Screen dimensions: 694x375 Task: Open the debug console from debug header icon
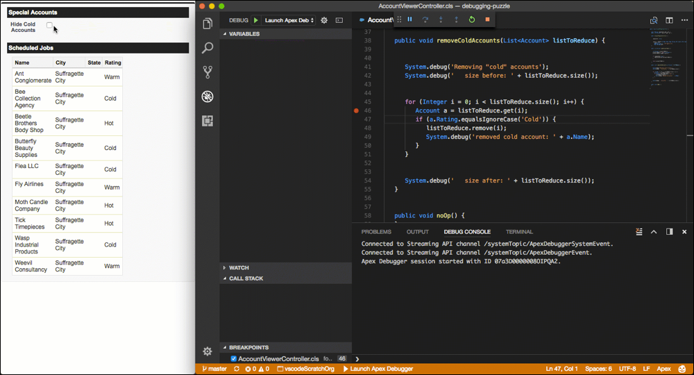(339, 20)
